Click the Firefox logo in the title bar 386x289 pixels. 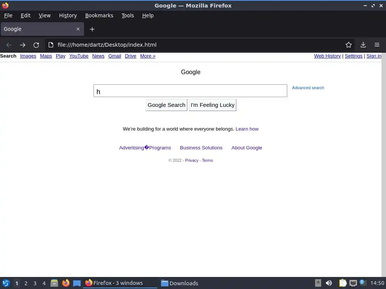[x=5, y=5]
